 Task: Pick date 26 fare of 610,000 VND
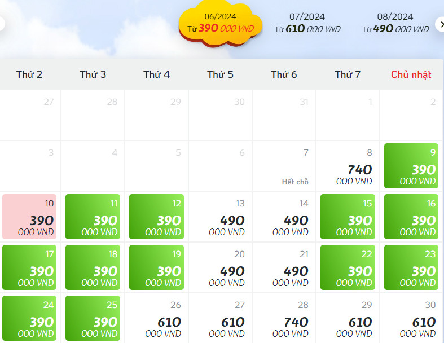pyautogui.click(x=157, y=318)
